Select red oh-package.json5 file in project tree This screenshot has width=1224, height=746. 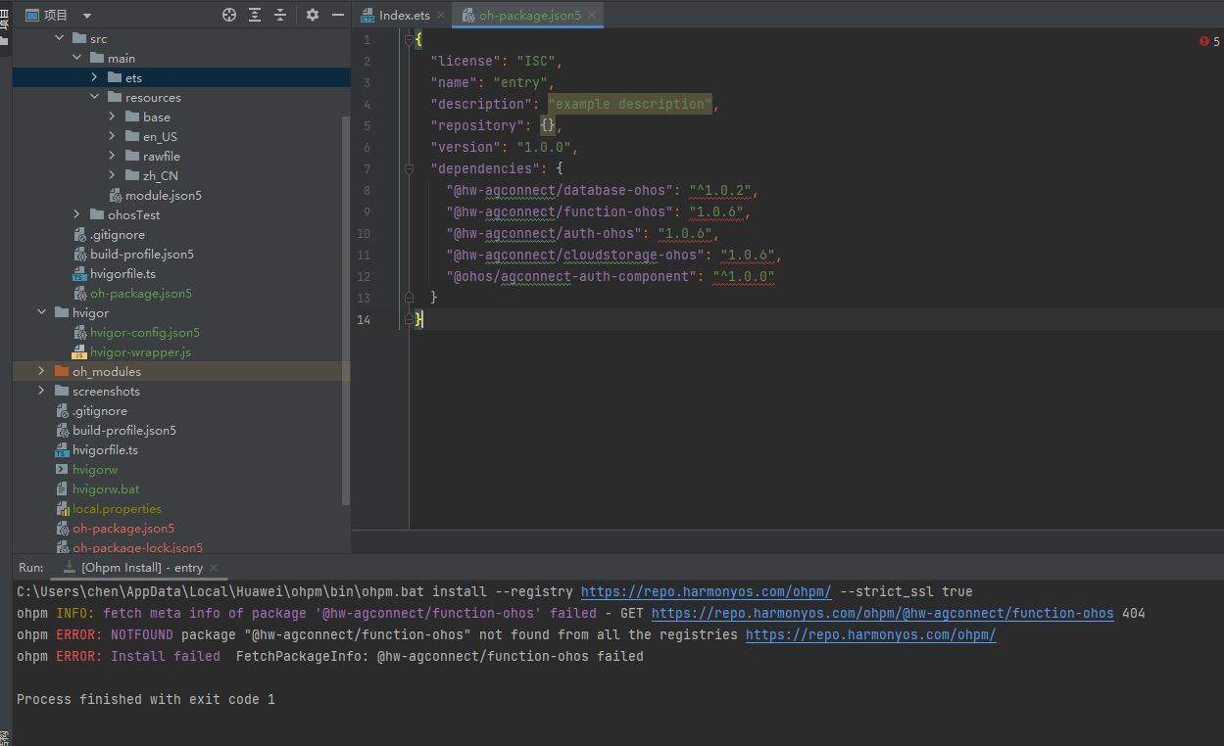pos(122,528)
